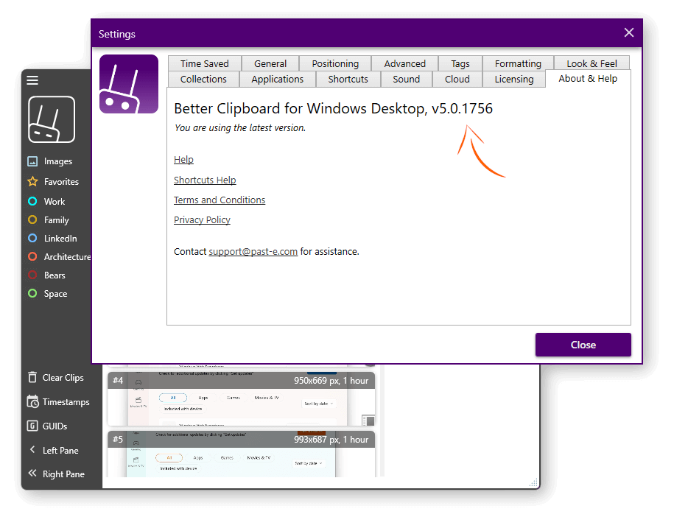Click the Right Pane label

click(x=63, y=474)
